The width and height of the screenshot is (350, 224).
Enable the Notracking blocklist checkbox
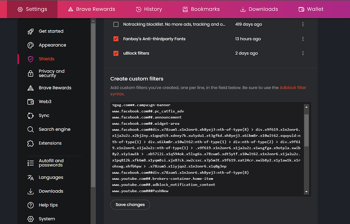[116, 24]
